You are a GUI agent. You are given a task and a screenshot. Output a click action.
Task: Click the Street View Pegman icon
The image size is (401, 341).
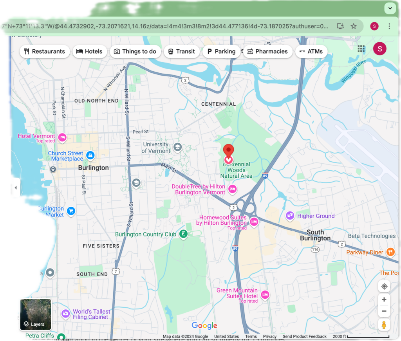[x=384, y=325]
